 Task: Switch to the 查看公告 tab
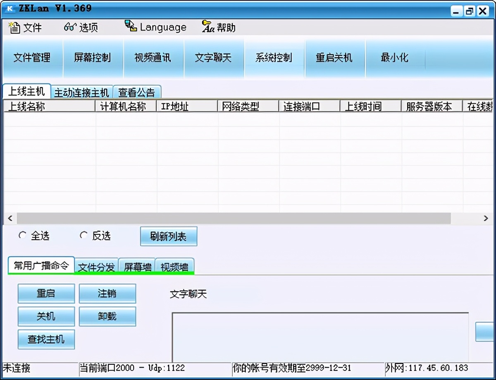point(137,93)
